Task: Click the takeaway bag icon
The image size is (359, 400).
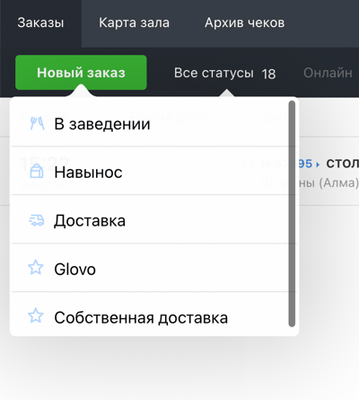Action: click(x=37, y=171)
